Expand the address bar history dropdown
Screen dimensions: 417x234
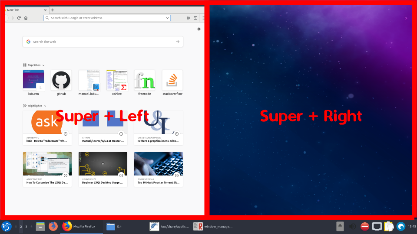click(x=168, y=18)
